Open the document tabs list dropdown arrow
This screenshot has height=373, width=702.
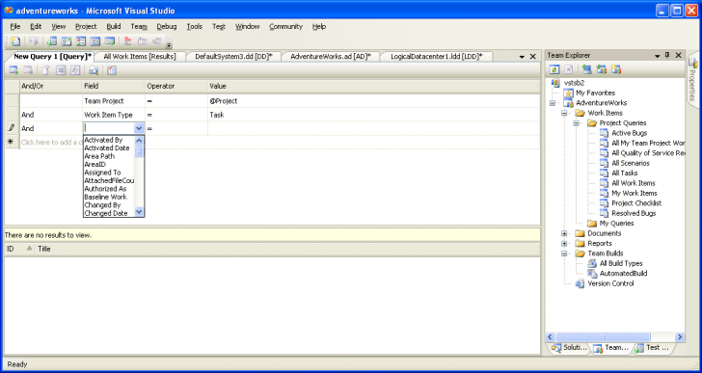click(x=522, y=57)
